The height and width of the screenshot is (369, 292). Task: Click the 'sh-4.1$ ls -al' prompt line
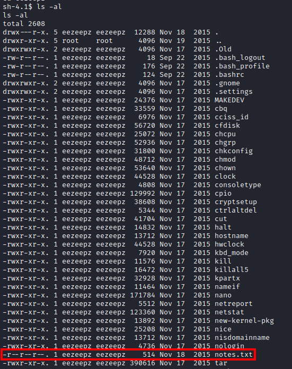[x=32, y=7]
